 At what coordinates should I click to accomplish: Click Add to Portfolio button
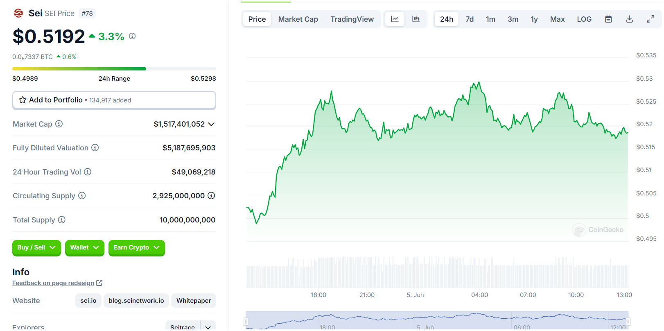pyautogui.click(x=114, y=100)
